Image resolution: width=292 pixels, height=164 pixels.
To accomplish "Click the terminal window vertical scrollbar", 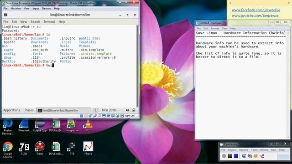I will [137, 66].
